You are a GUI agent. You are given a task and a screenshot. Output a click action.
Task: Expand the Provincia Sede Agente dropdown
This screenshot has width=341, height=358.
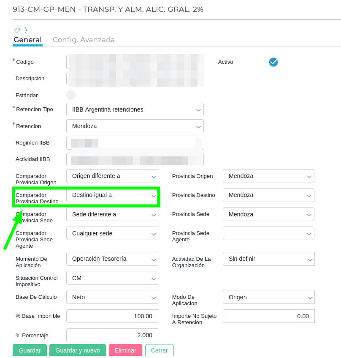pyautogui.click(x=268, y=233)
